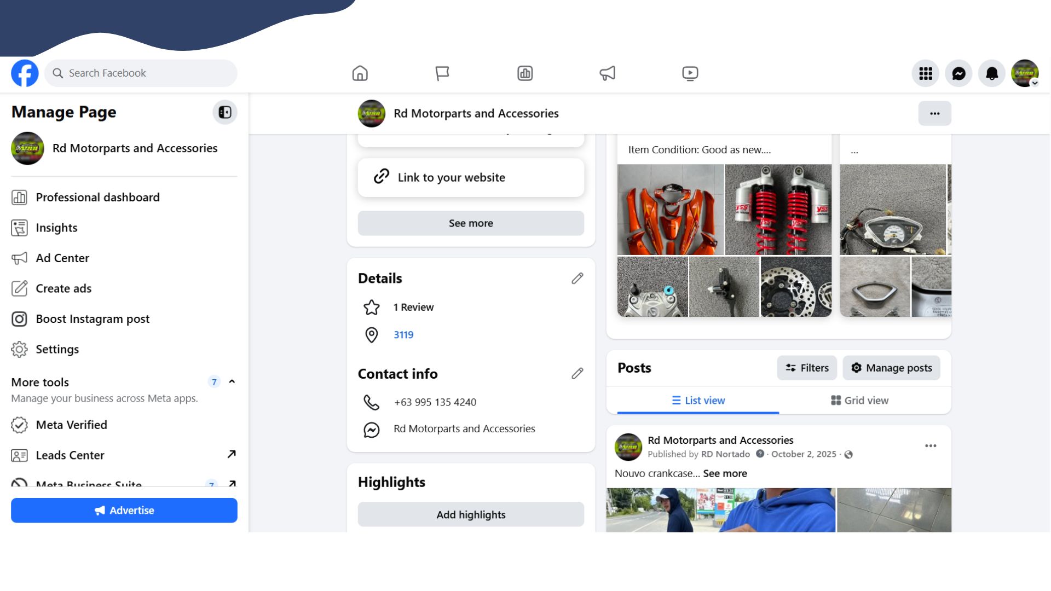Open the notifications bell
Screen dimensions: 1051x591
(x=992, y=73)
